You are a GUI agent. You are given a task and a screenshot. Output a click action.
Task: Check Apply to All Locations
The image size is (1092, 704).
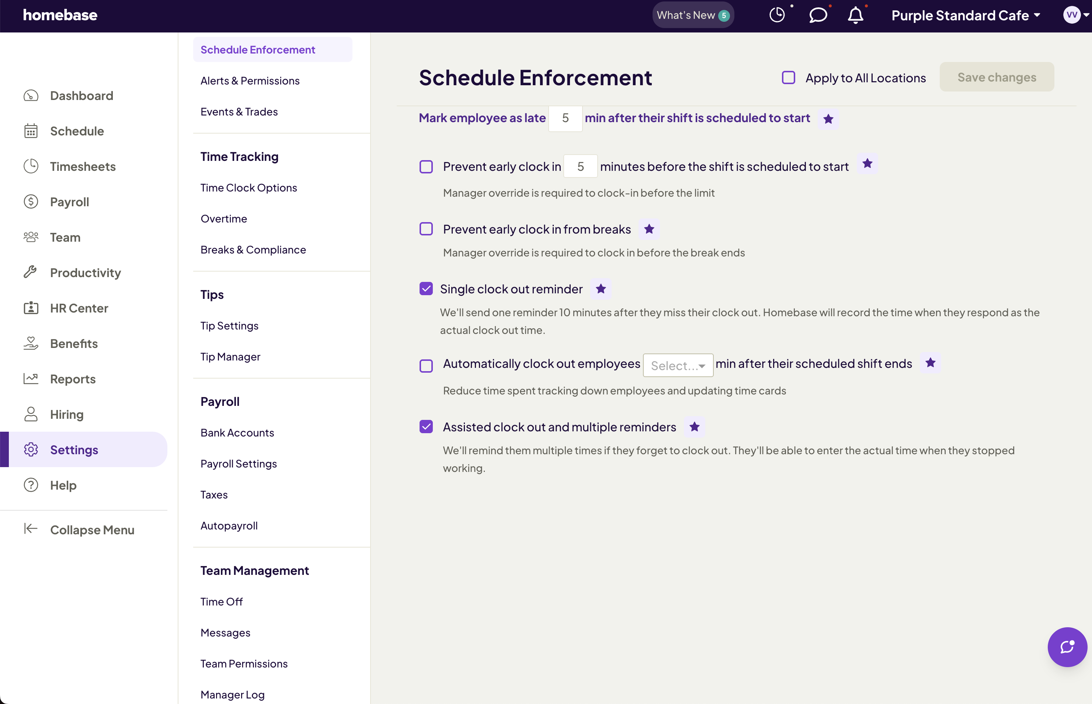(788, 78)
